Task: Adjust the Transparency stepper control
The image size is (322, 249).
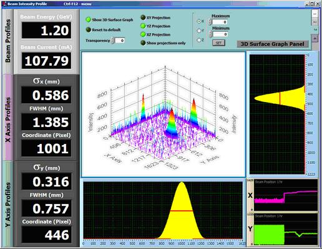Action: click(112, 40)
